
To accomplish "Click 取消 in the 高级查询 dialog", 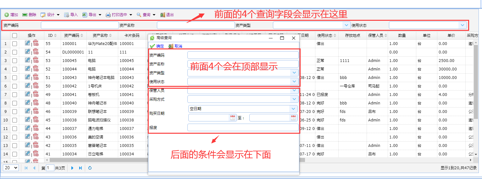I will 175,46.
